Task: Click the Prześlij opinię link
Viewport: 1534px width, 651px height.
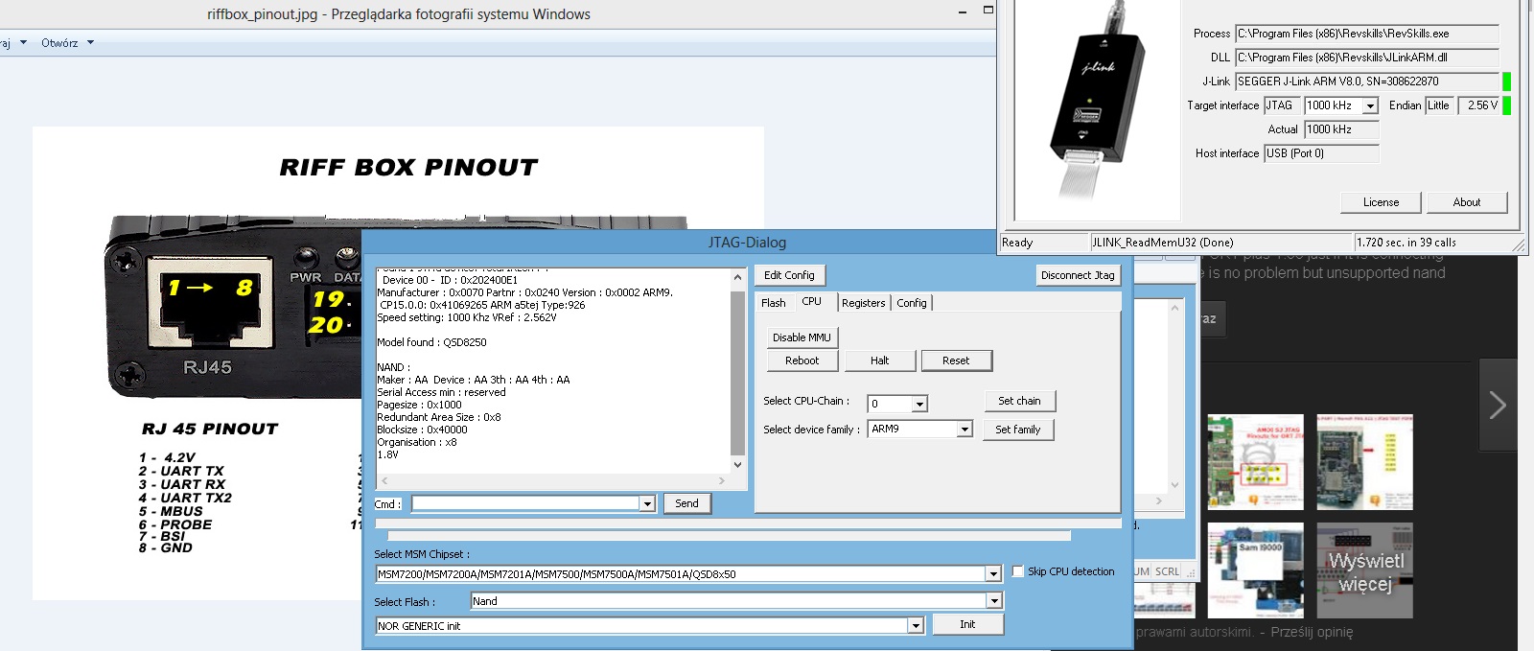Action: (x=1312, y=632)
